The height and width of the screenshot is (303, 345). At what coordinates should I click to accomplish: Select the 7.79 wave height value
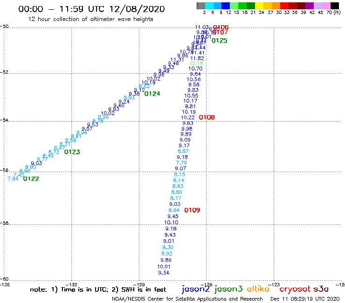pos(181,163)
